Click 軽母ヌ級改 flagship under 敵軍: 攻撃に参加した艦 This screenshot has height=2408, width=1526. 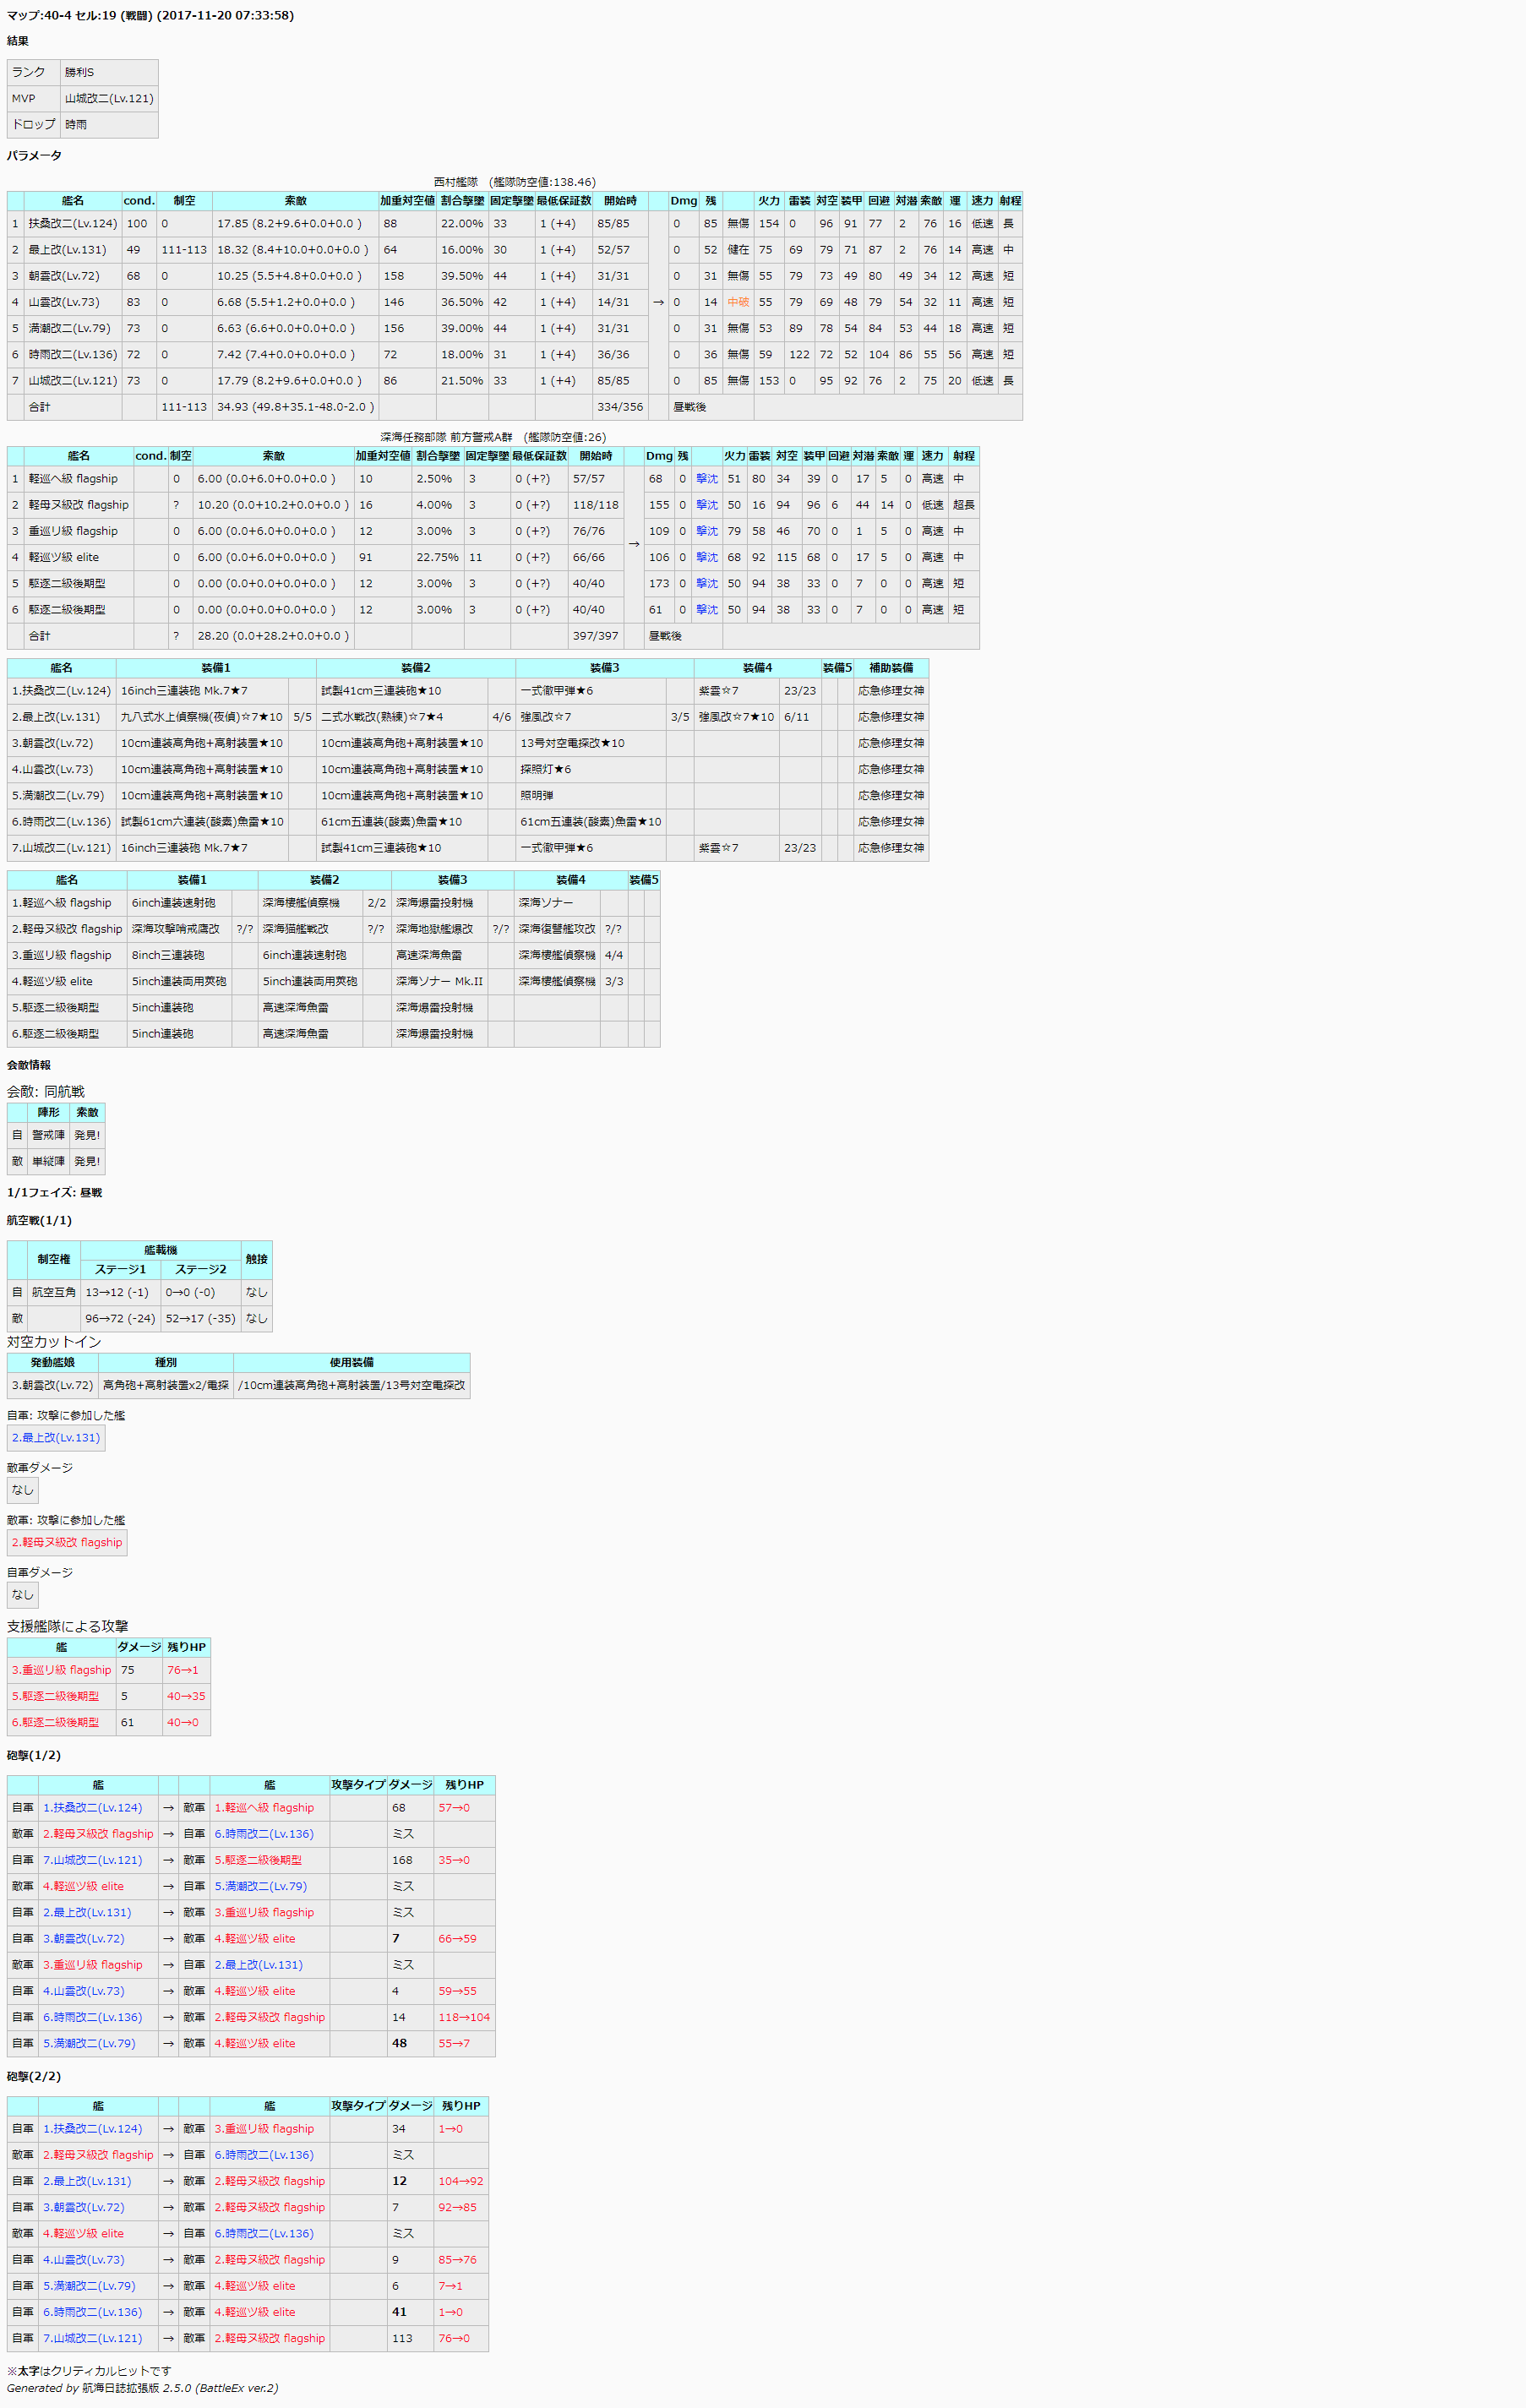coord(67,1542)
